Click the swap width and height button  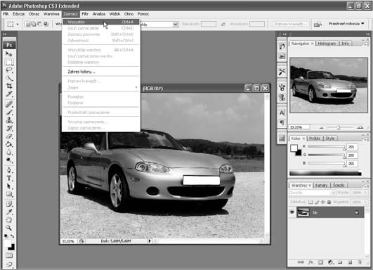pos(223,24)
